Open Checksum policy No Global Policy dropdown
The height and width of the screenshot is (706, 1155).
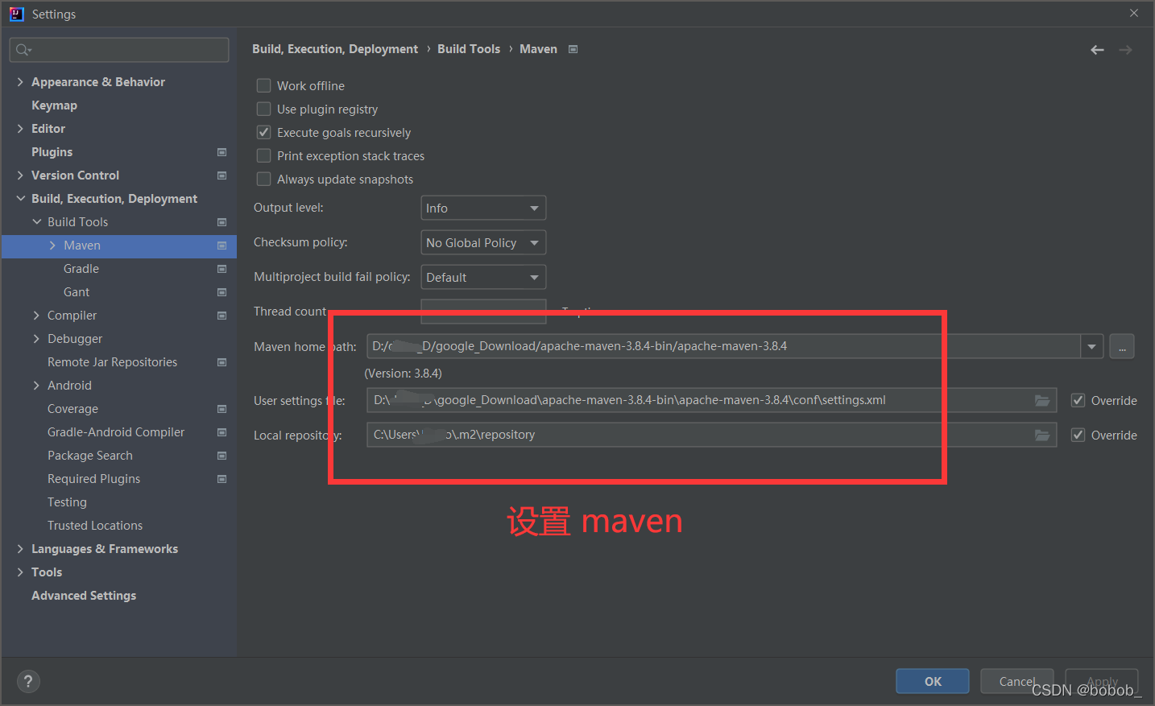click(x=483, y=242)
